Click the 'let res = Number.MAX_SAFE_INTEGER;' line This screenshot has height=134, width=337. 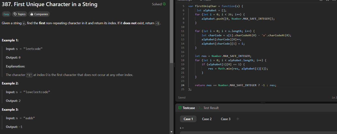tap(223, 56)
